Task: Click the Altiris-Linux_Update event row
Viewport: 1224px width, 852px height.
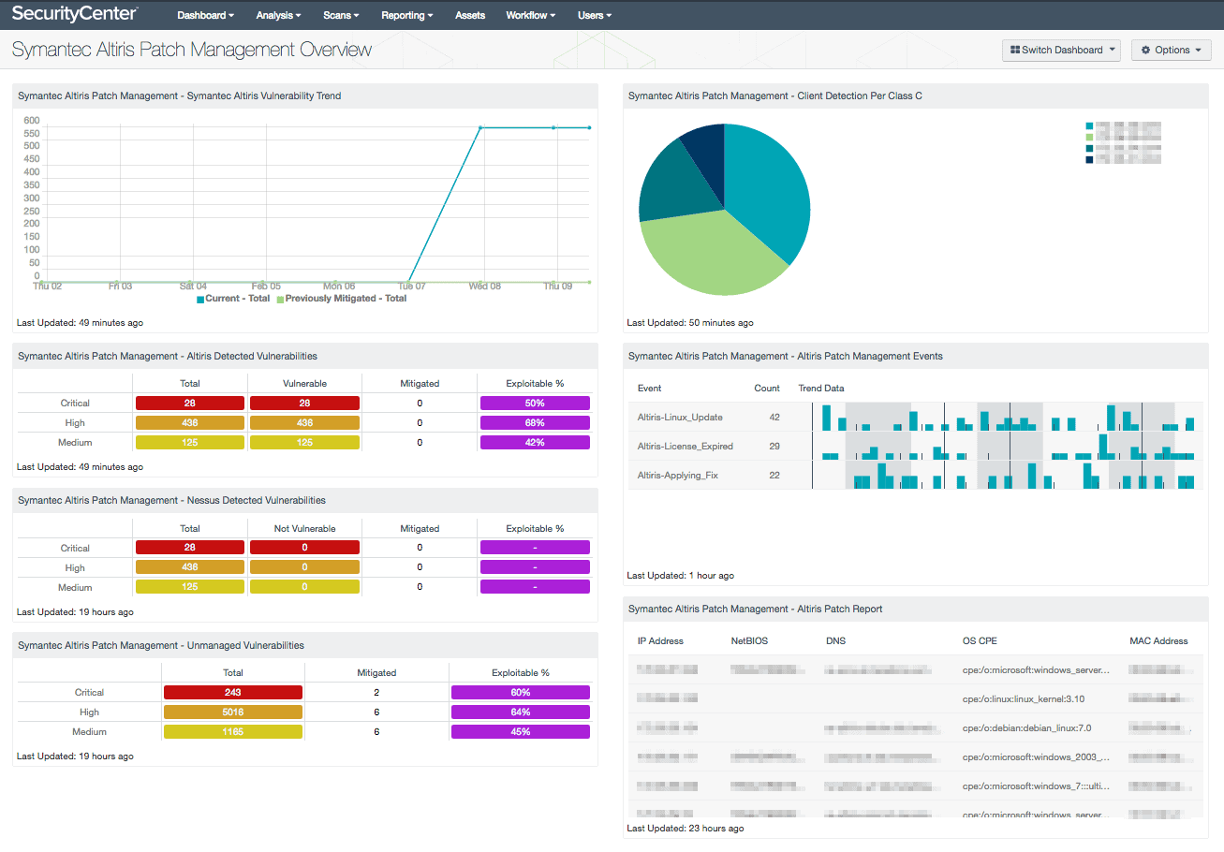Action: (915, 418)
